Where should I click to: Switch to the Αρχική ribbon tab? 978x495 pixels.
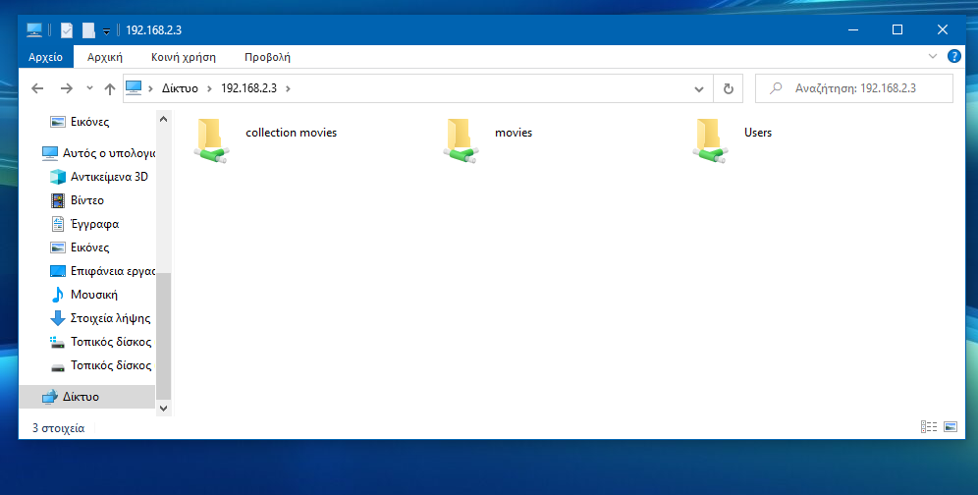click(x=105, y=57)
